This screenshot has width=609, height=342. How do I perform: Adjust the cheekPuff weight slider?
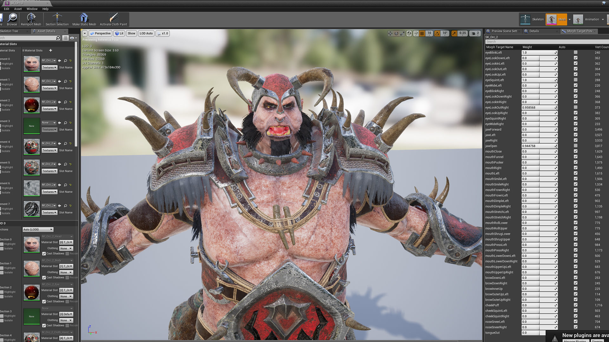[x=539, y=305]
